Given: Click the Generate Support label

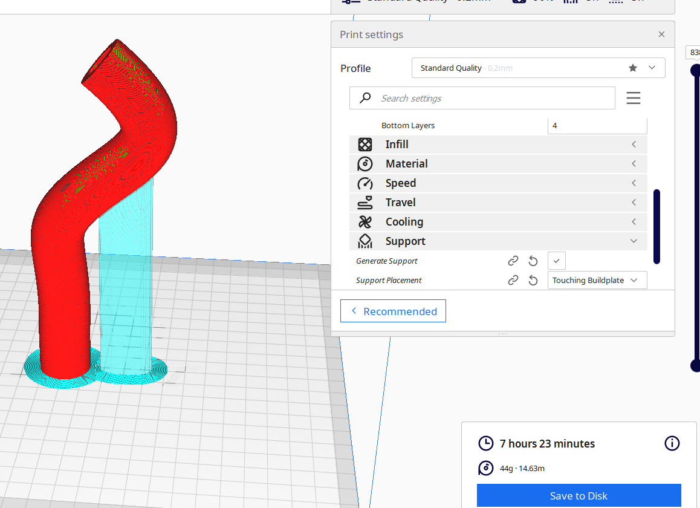Looking at the screenshot, I should [387, 261].
